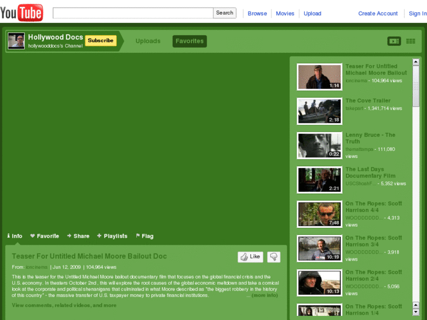Open On The Ropes: Scott Harrison 4/4 title
427x320 pixels.
click(374, 207)
